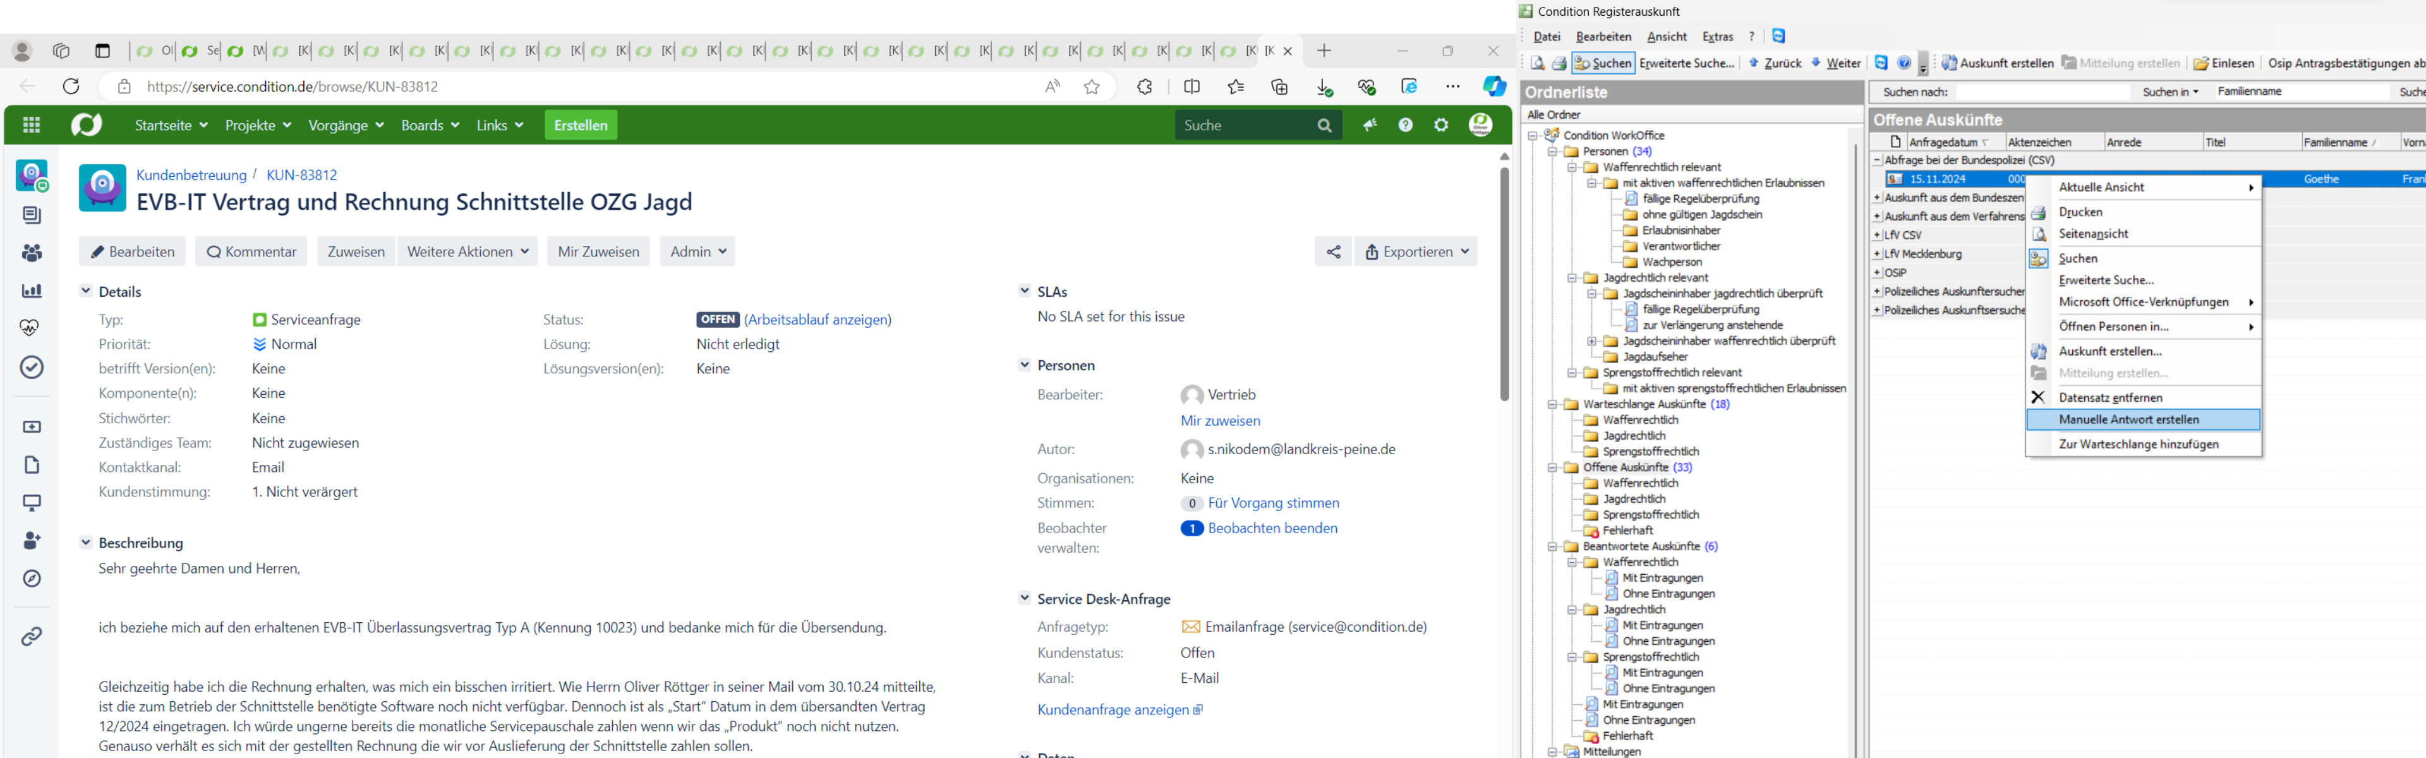The image size is (2426, 758).
Task: Click the Suchen toolbar button in Registerauskunft
Action: click(1602, 63)
